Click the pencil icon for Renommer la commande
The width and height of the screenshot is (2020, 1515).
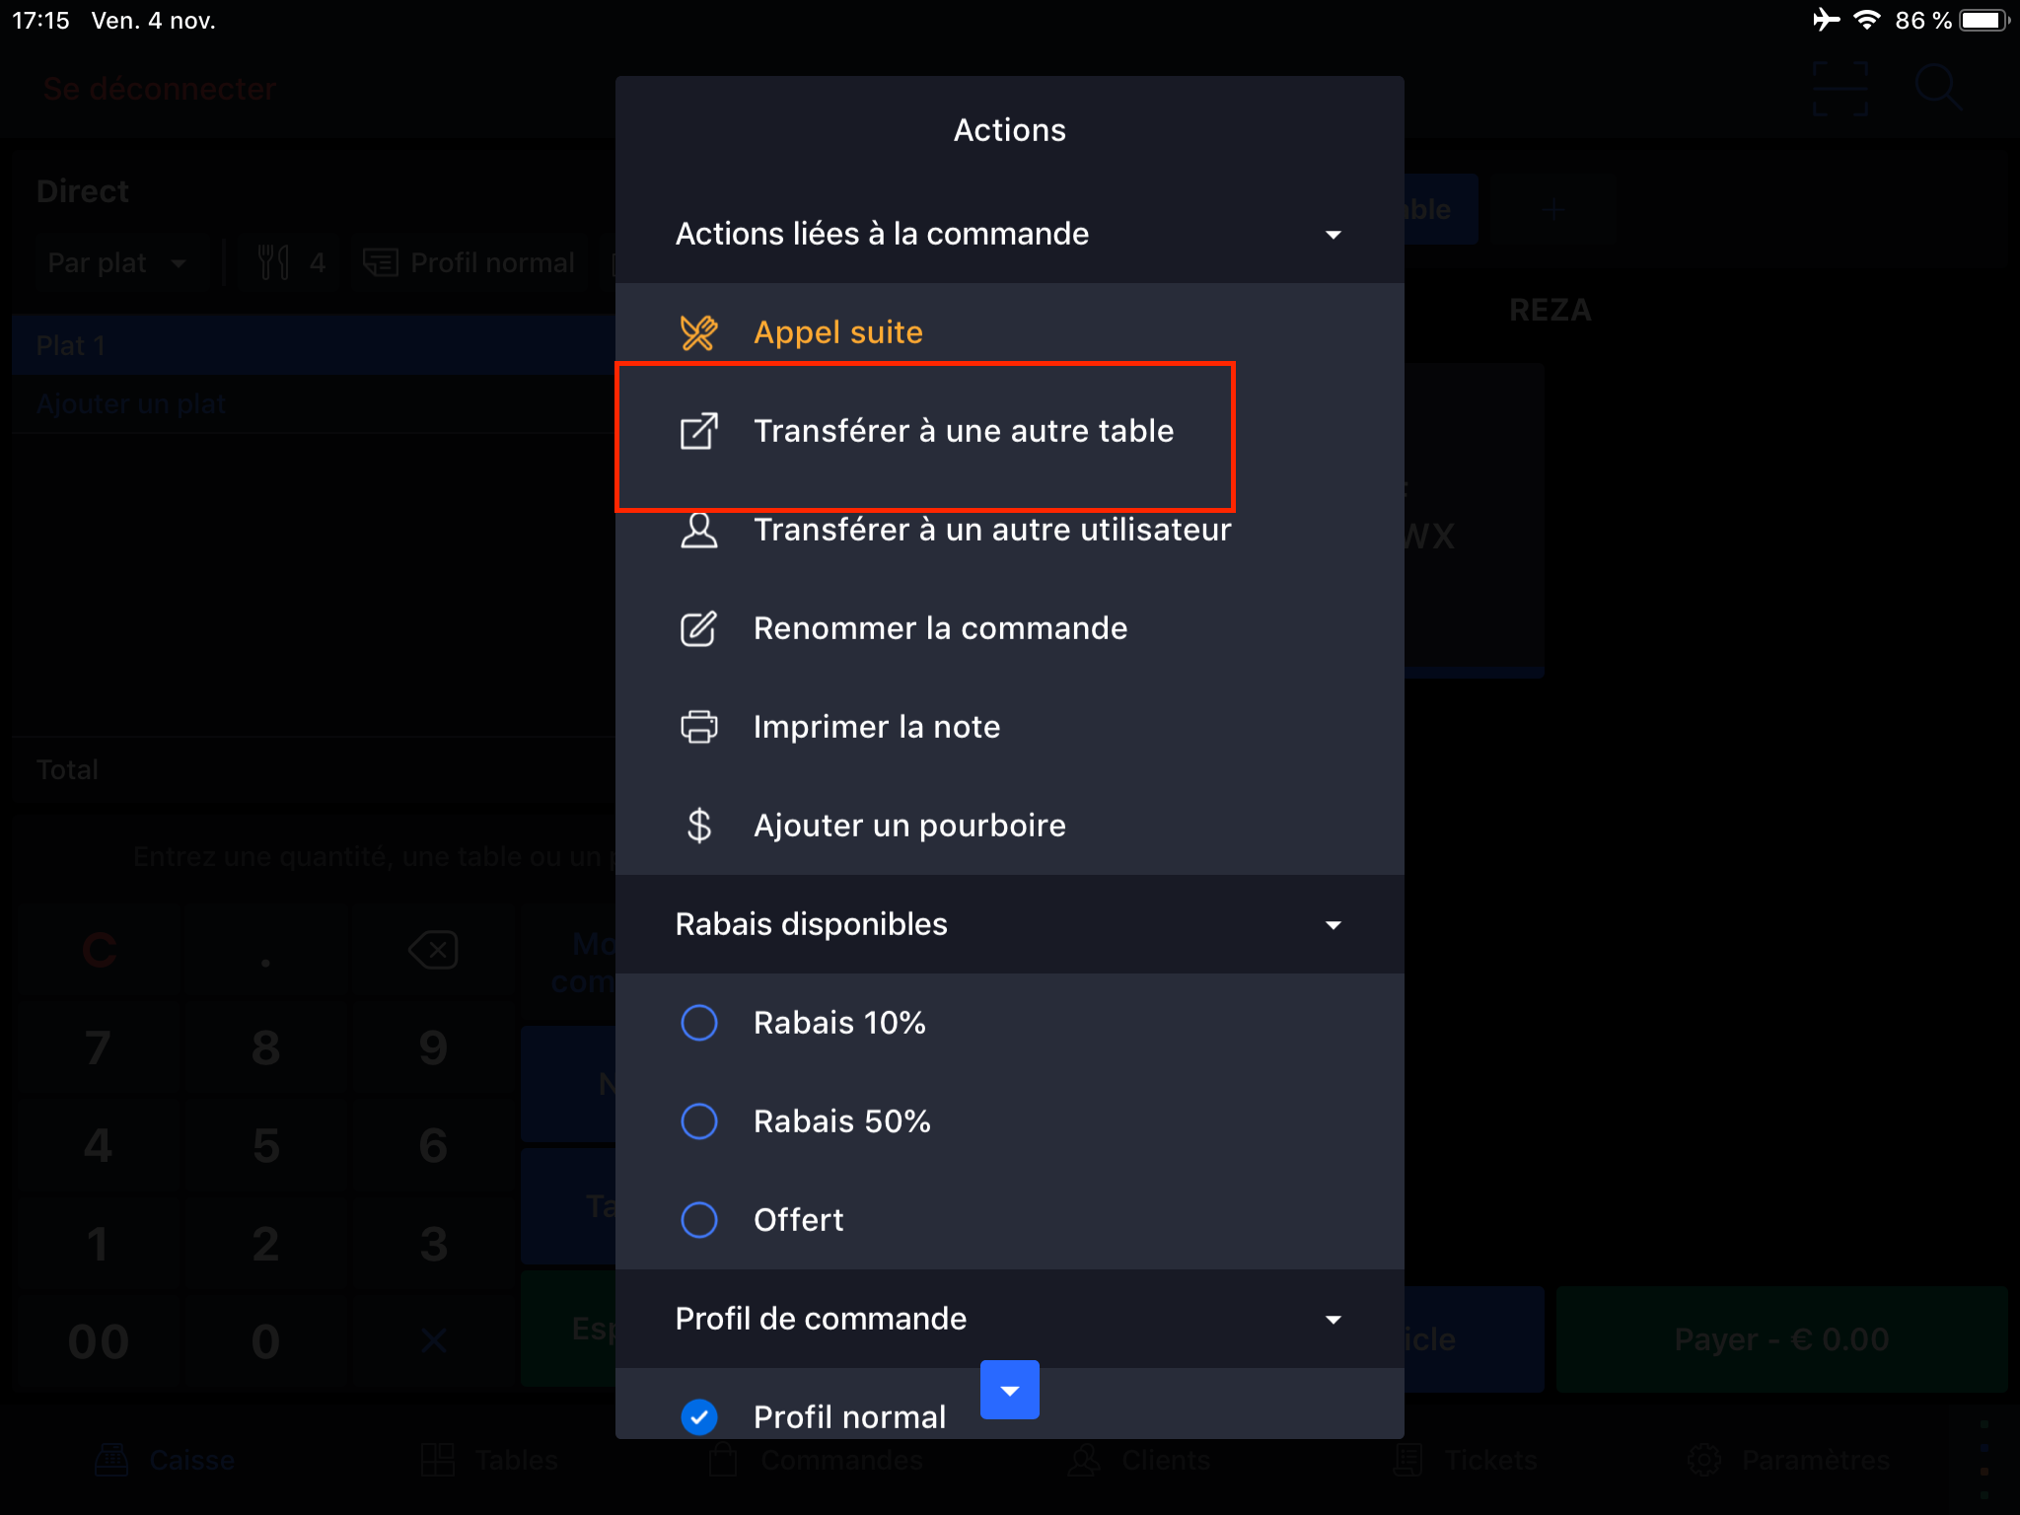pyautogui.click(x=698, y=628)
